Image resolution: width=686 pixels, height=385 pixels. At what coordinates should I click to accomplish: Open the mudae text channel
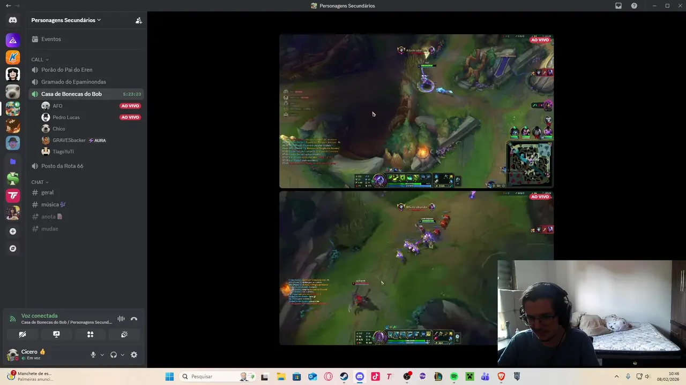(86, 229)
